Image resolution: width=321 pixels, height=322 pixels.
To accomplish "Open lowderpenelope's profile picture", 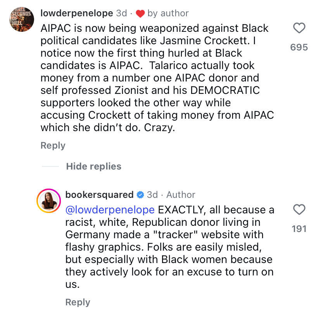I will 22,19.
